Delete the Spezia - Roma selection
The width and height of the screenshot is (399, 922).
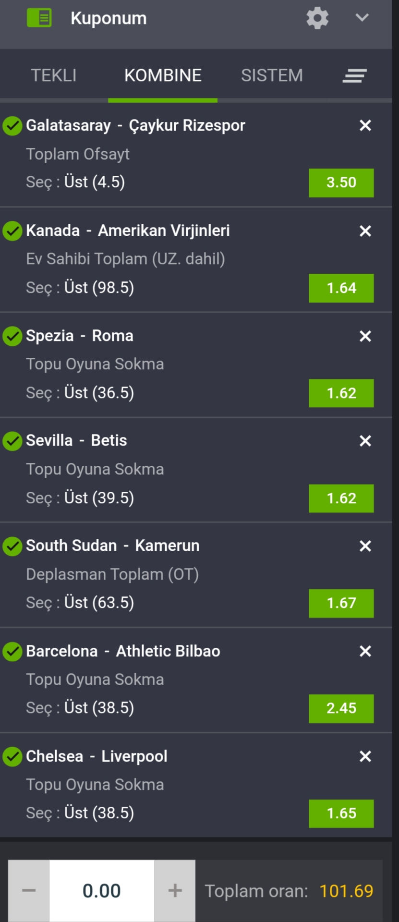[x=365, y=336]
